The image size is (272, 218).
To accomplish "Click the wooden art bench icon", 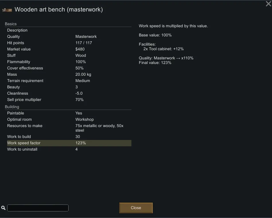I will click(7, 10).
